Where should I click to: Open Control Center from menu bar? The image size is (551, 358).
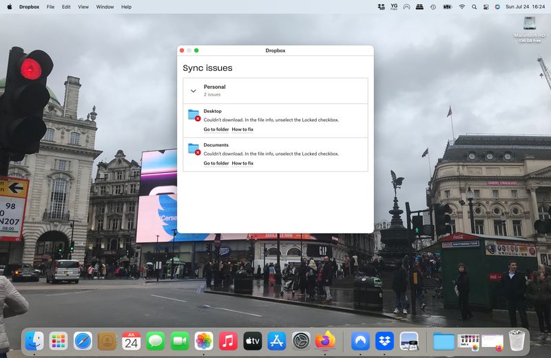coord(486,7)
